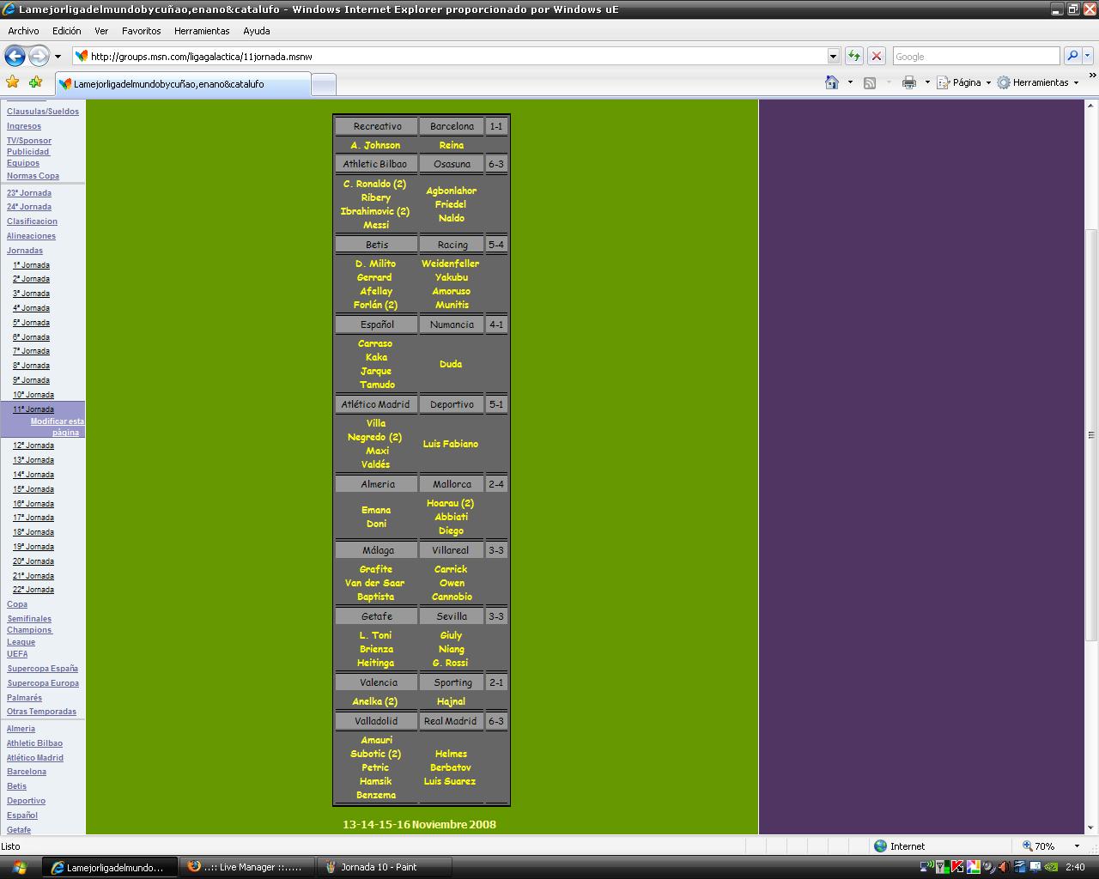Click the Windows Start button

tap(19, 867)
